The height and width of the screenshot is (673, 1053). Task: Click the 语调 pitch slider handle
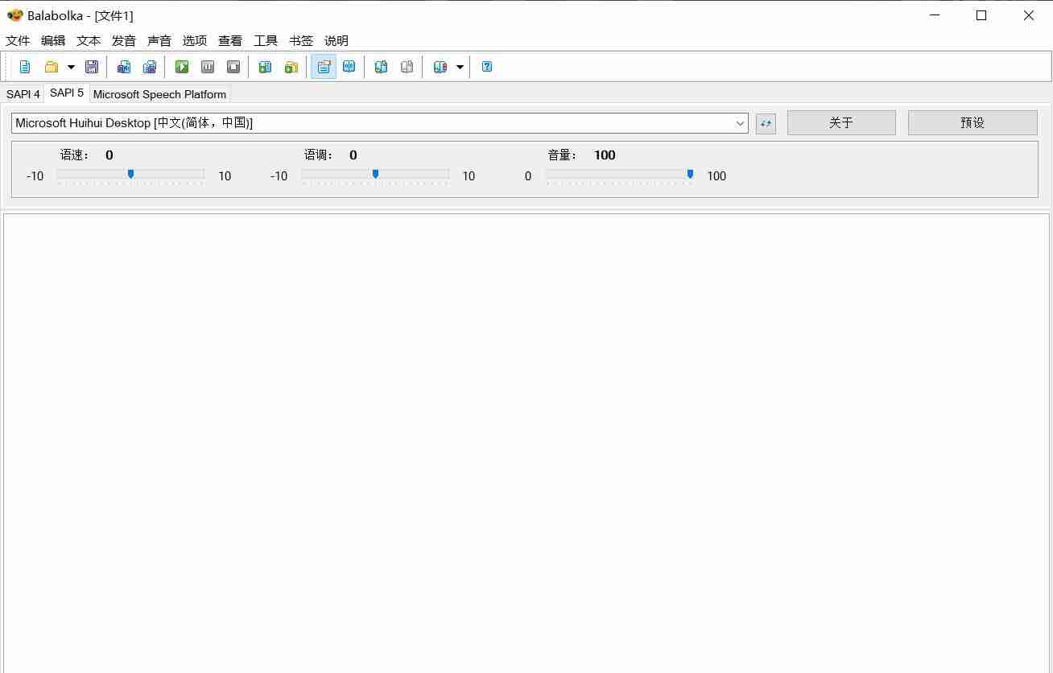coord(375,174)
